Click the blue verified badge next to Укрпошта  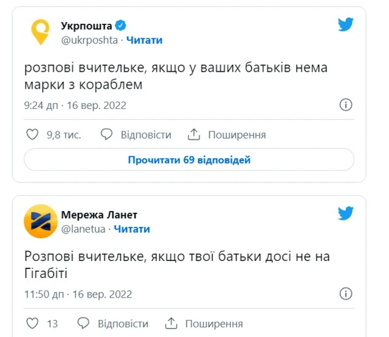121,26
